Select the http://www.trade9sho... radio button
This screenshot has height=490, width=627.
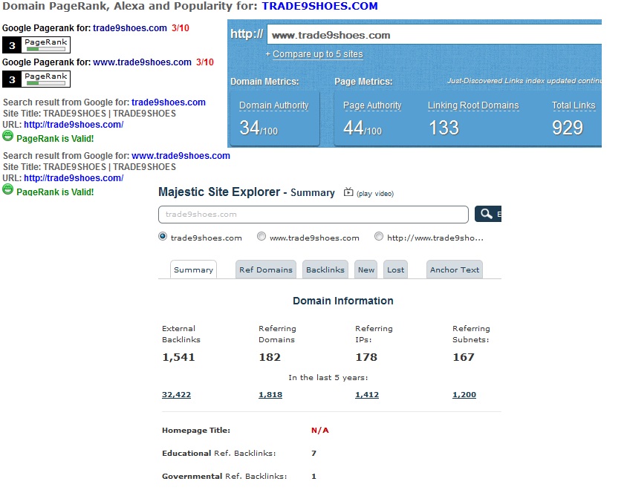point(379,236)
